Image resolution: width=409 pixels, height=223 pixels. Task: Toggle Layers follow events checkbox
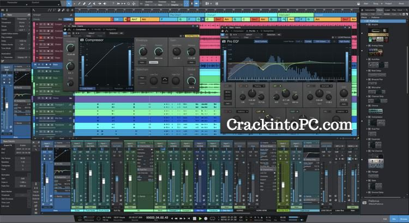[29, 34]
